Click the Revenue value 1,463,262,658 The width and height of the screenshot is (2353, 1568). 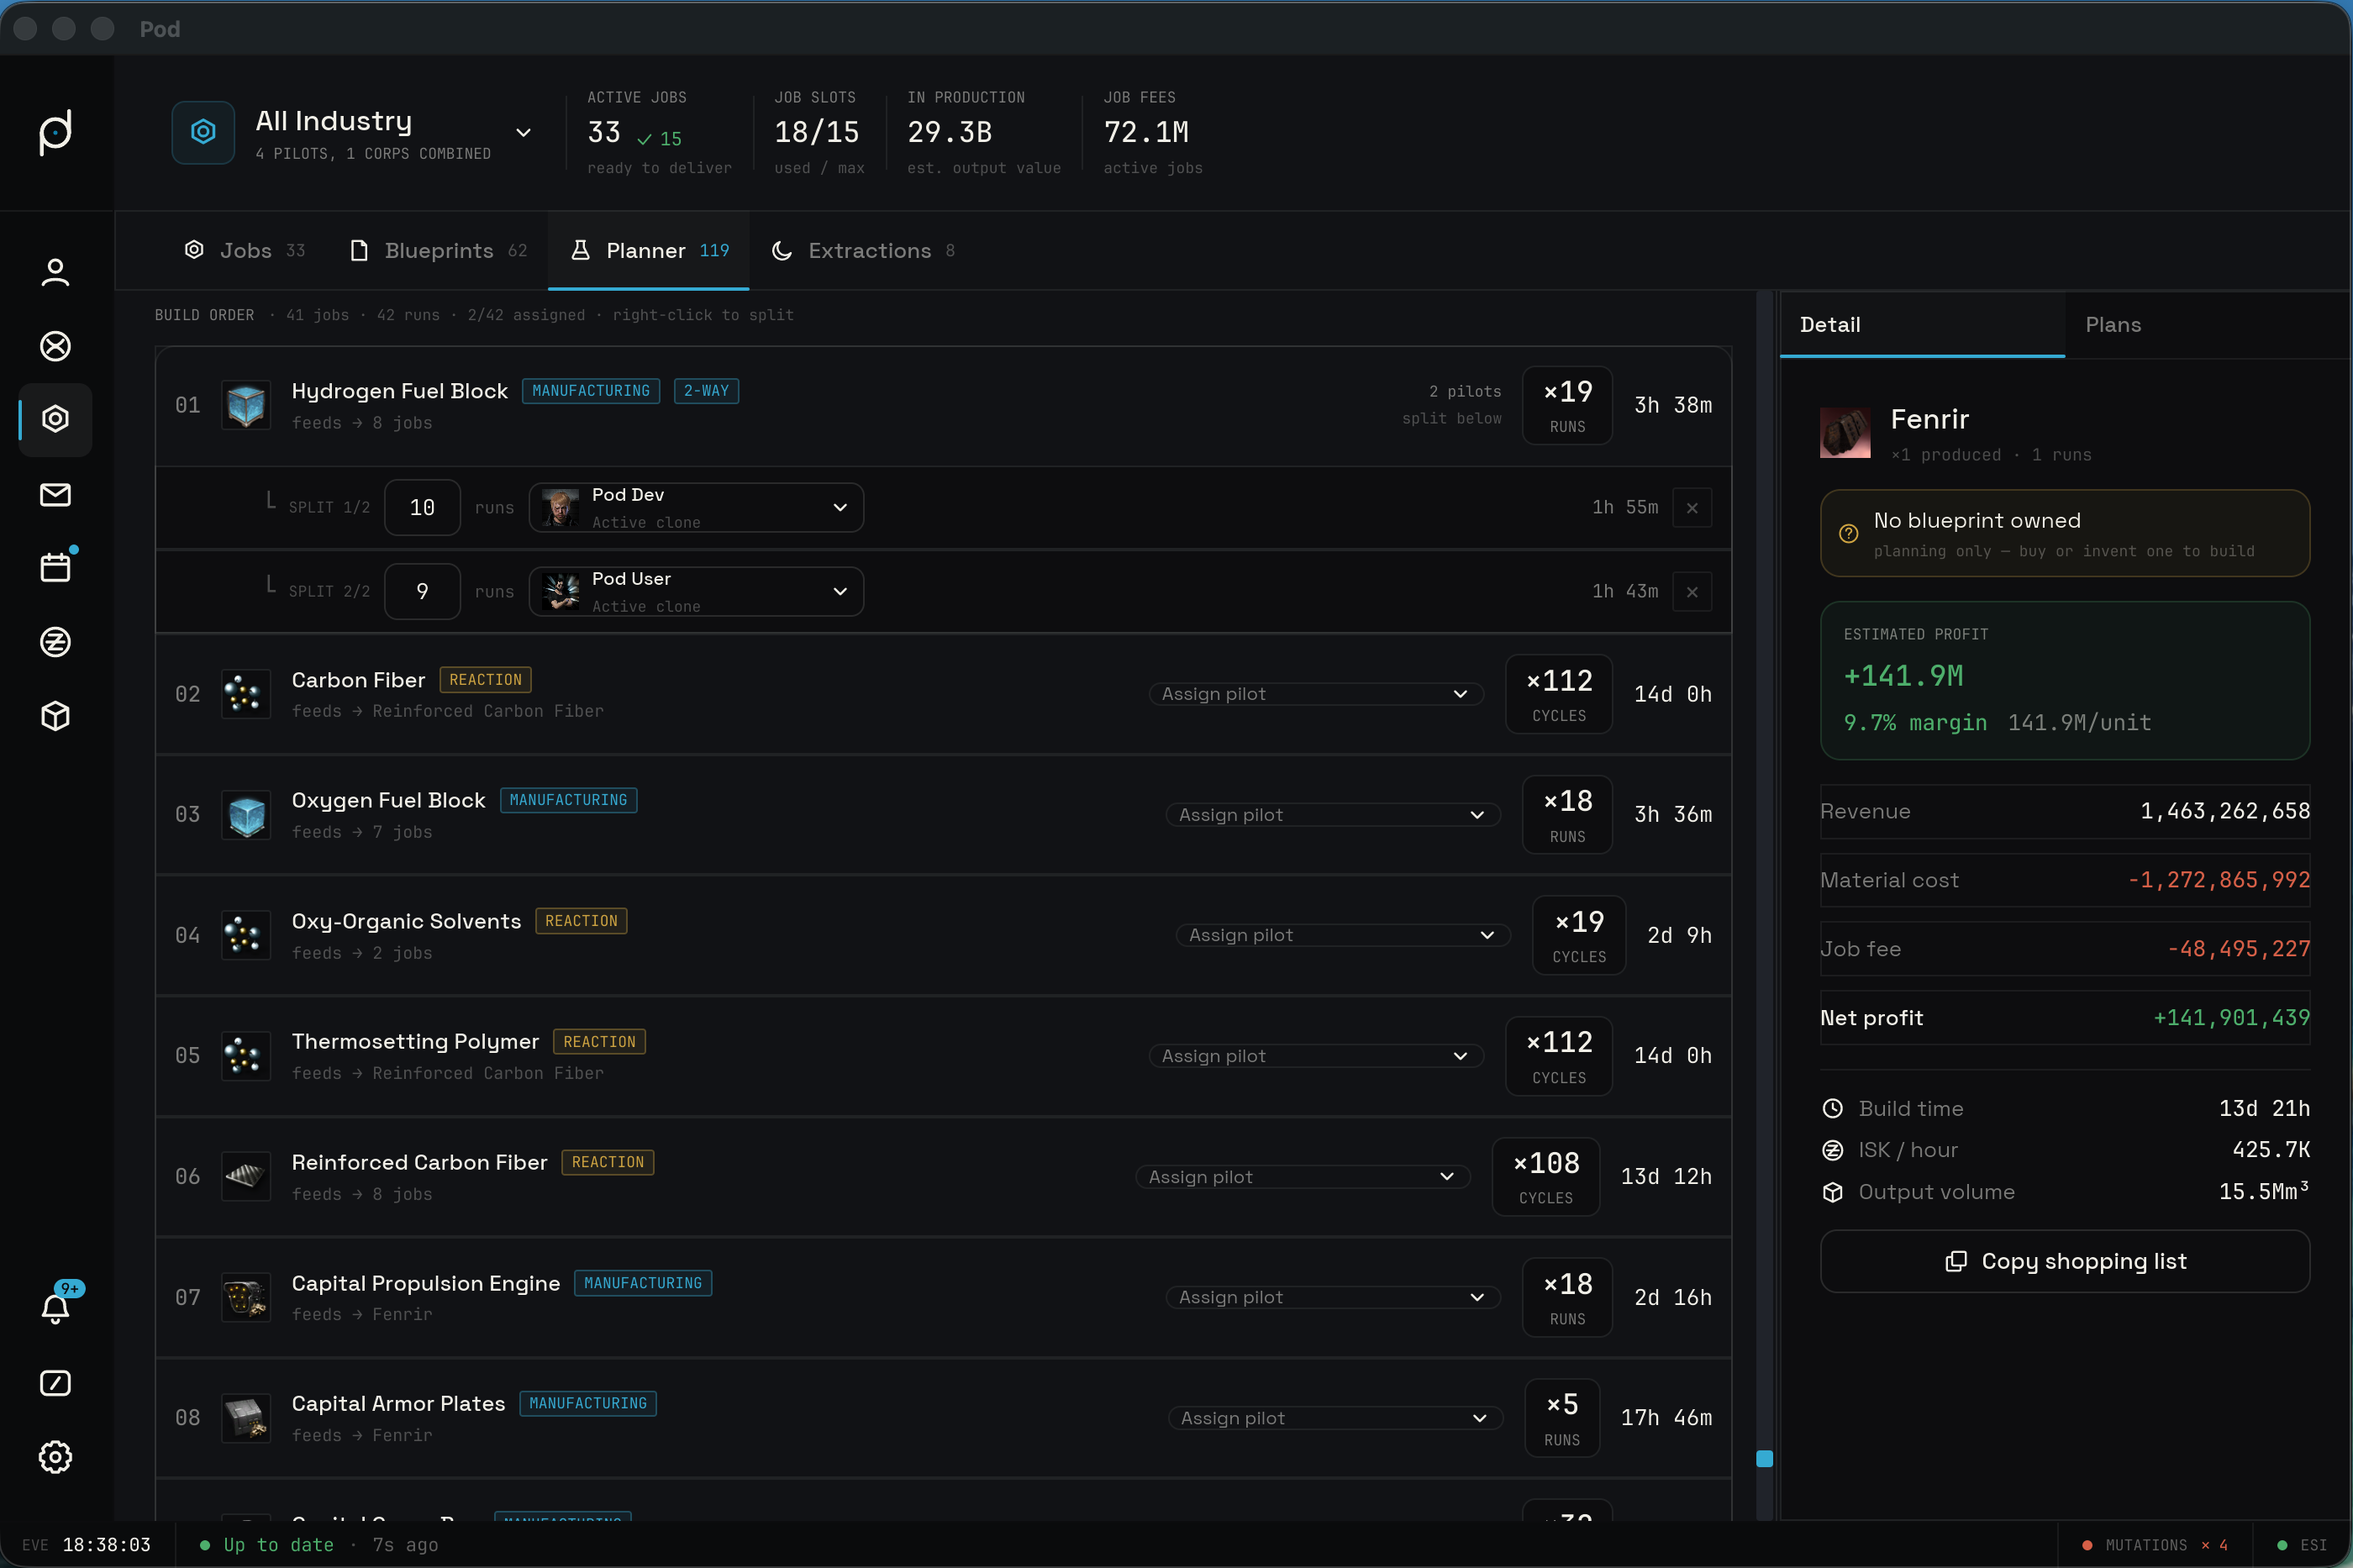tap(2225, 811)
